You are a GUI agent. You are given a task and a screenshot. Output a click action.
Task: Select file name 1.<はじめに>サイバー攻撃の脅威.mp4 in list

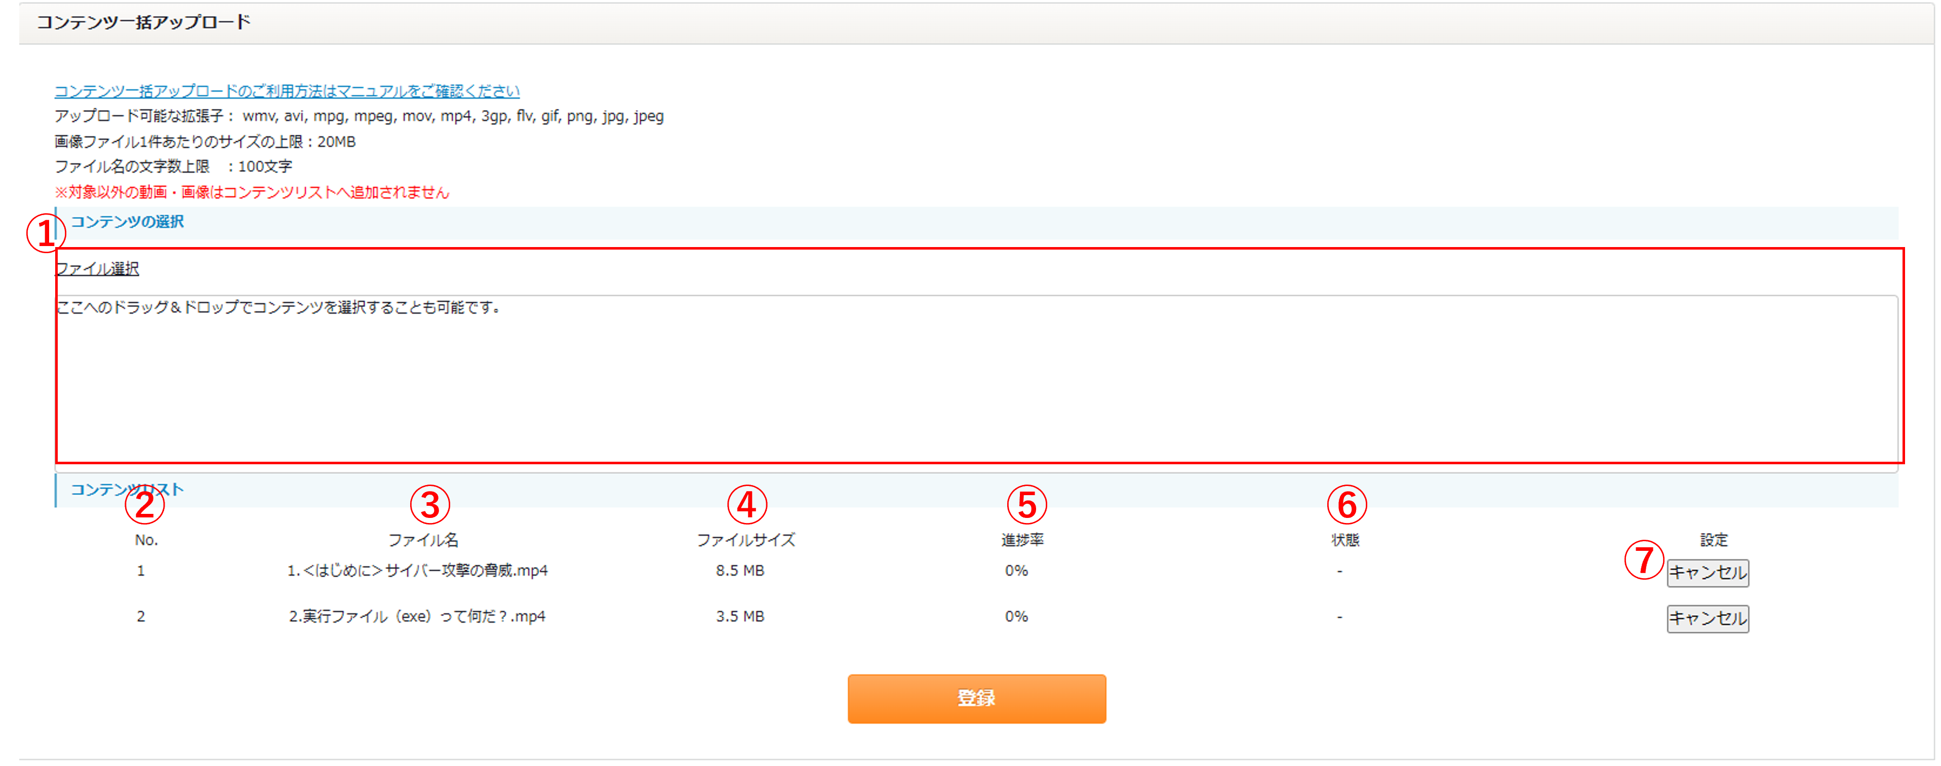tap(417, 571)
